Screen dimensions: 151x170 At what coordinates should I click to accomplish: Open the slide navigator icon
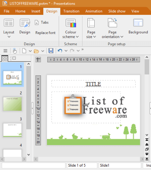tap(147, 149)
